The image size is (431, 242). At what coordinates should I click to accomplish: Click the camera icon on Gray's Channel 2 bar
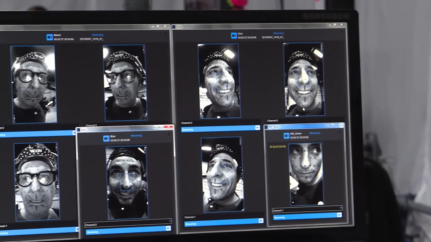pyautogui.click(x=258, y=128)
